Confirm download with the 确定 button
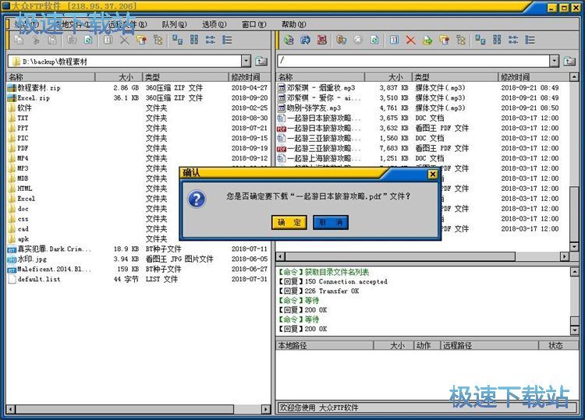This screenshot has width=585, height=420. pyautogui.click(x=289, y=223)
